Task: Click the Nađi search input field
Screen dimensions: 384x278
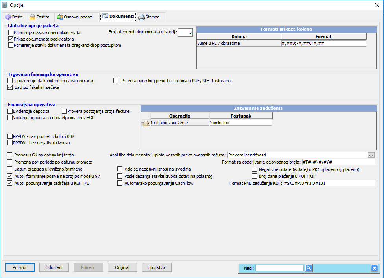Action: point(279,268)
